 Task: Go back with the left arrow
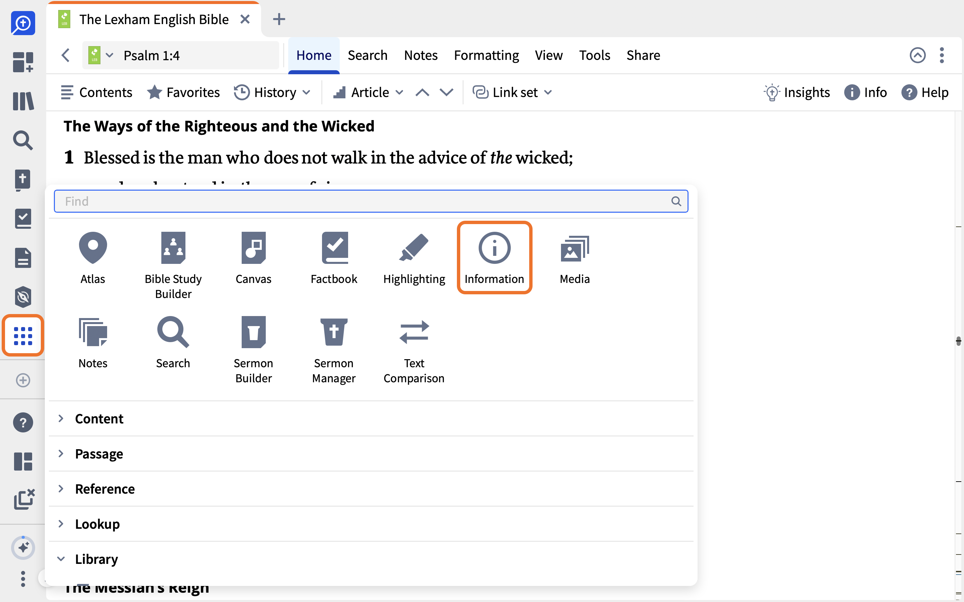(66, 55)
